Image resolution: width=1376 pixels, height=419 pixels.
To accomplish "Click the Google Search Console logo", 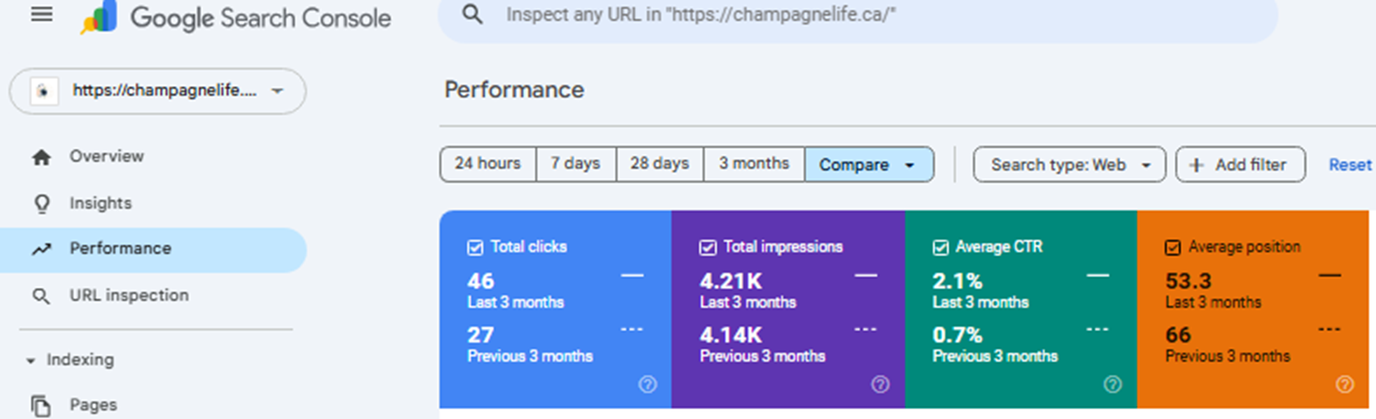I will [x=98, y=17].
